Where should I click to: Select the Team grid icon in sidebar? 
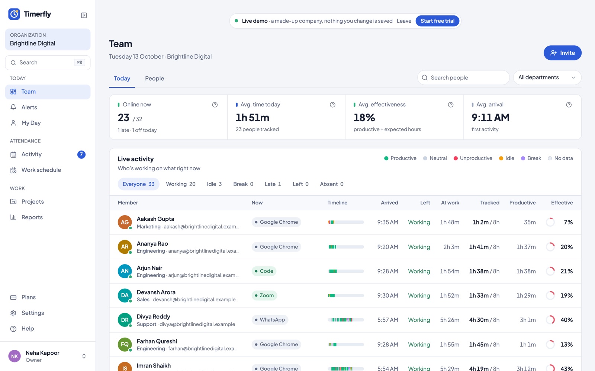pyautogui.click(x=13, y=92)
